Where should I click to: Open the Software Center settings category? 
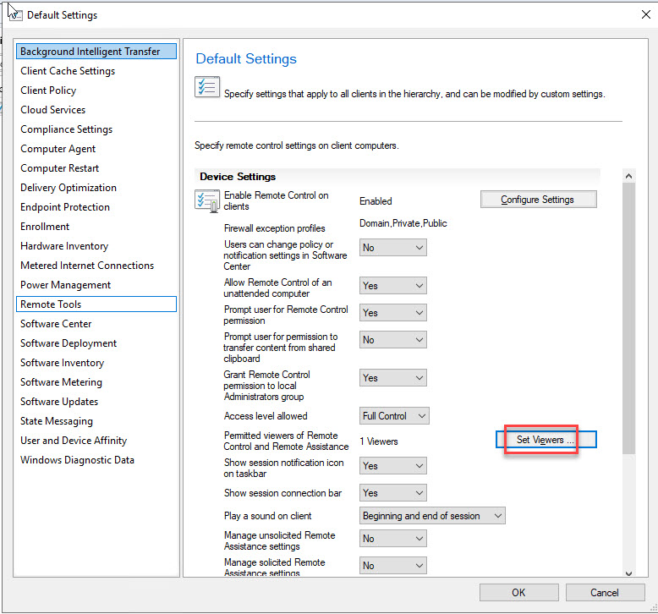56,324
